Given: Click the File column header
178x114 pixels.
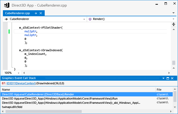Looking at the screenshot, I should (159, 90).
